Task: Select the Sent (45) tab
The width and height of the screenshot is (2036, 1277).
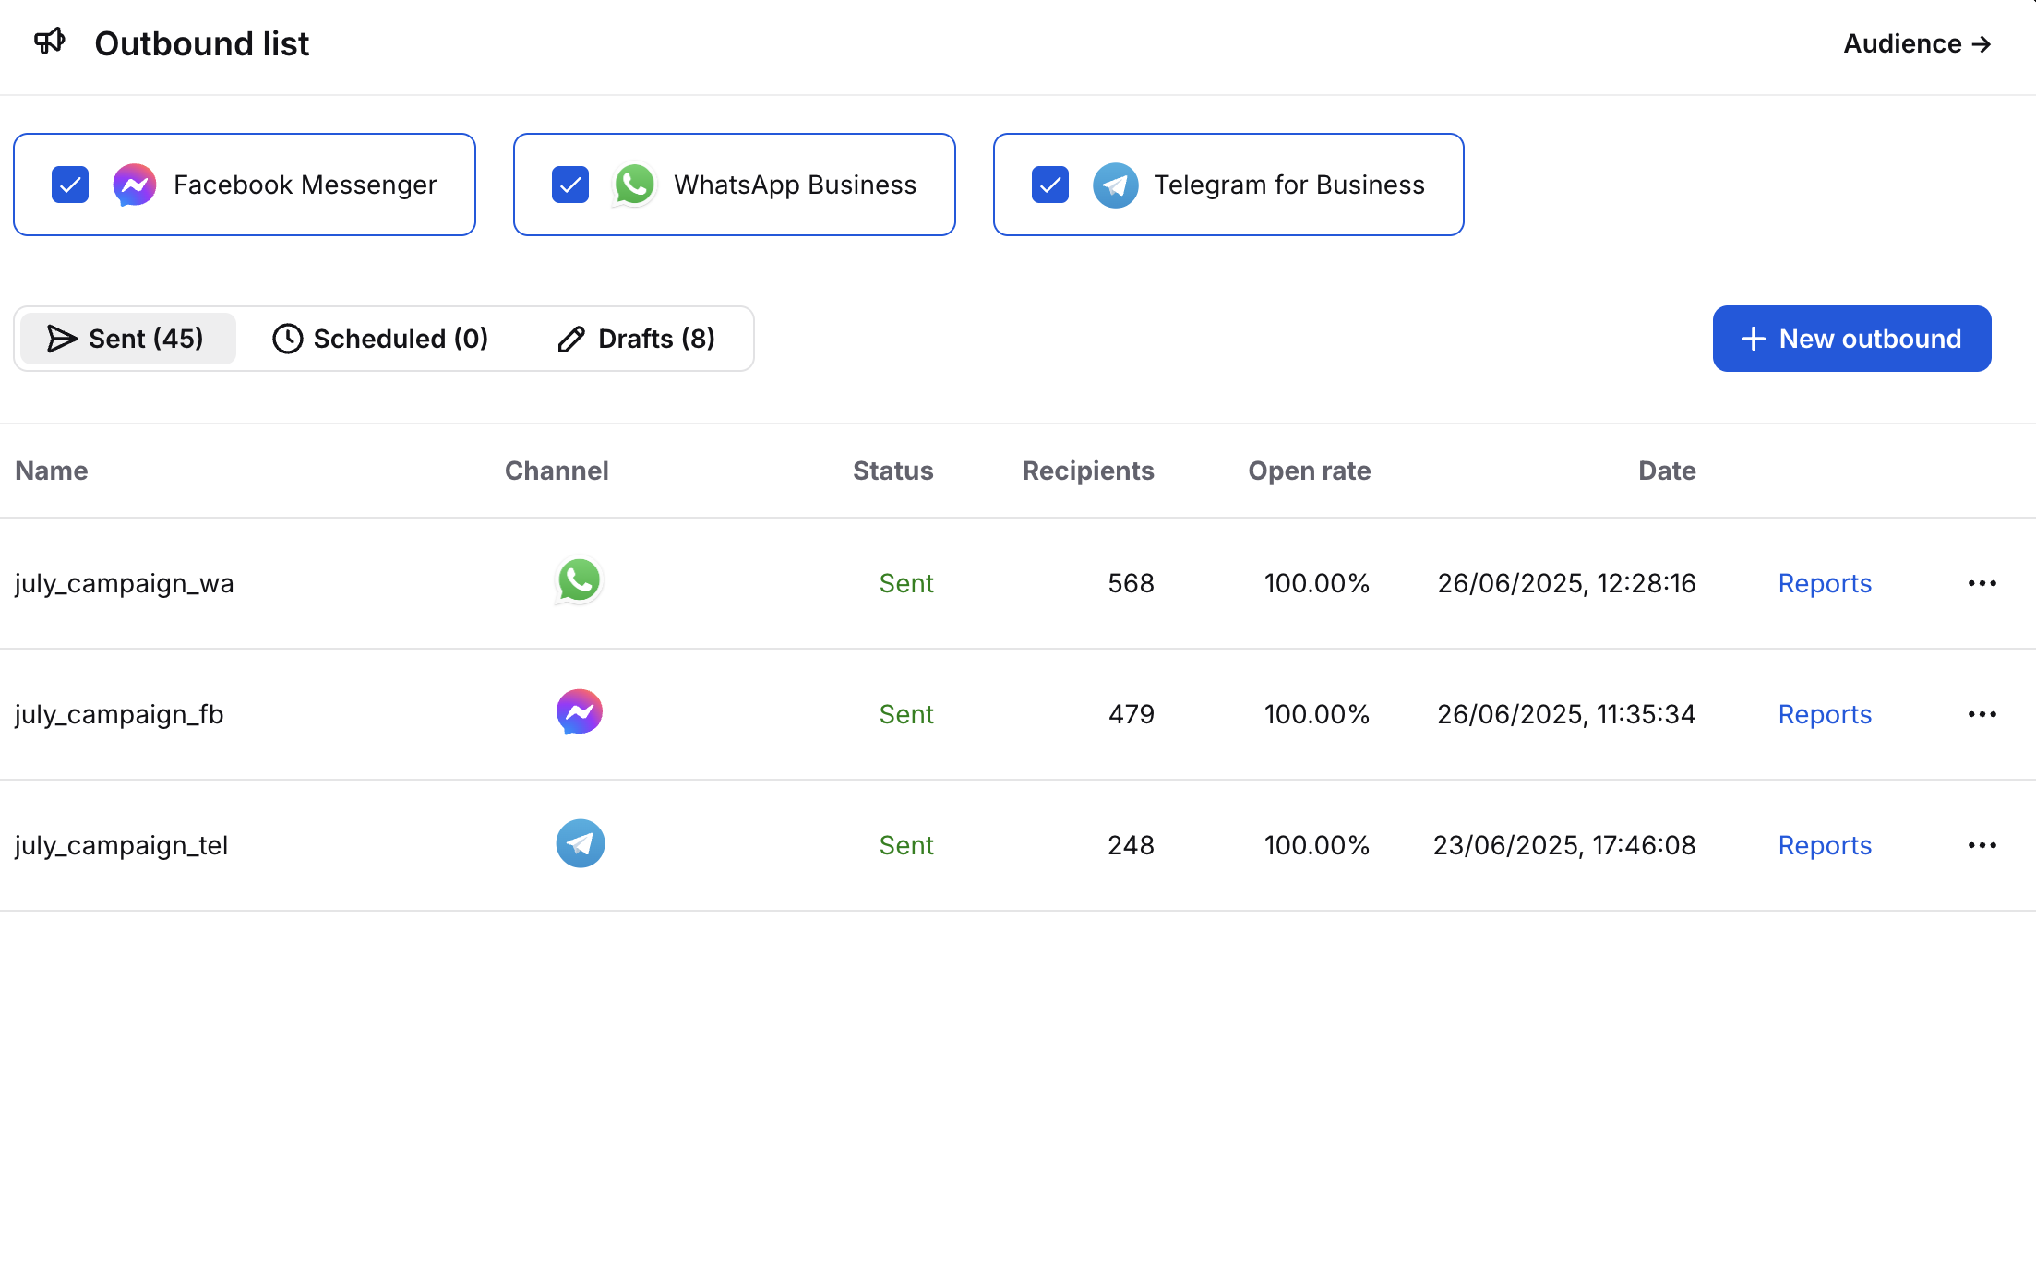Action: click(x=126, y=339)
